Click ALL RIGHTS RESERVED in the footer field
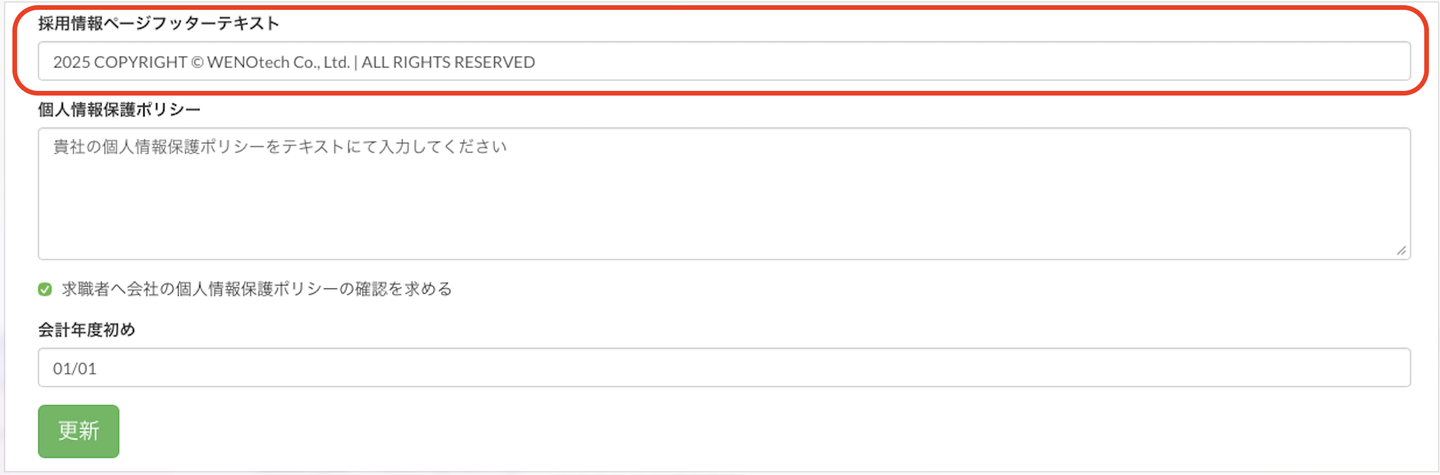Image resolution: width=1440 pixels, height=475 pixels. [x=448, y=62]
